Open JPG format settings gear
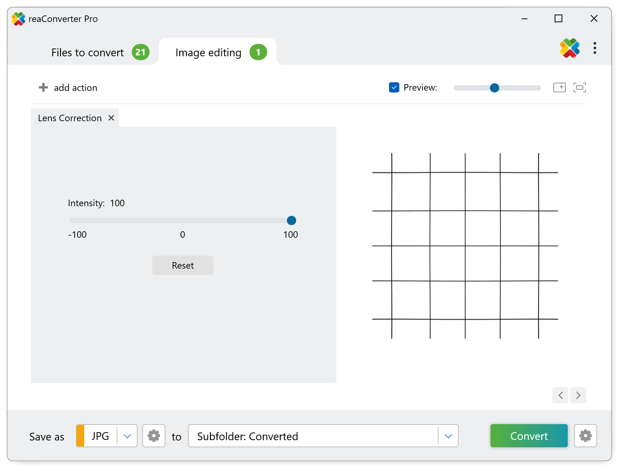This screenshot has width=619, height=468. 154,436
